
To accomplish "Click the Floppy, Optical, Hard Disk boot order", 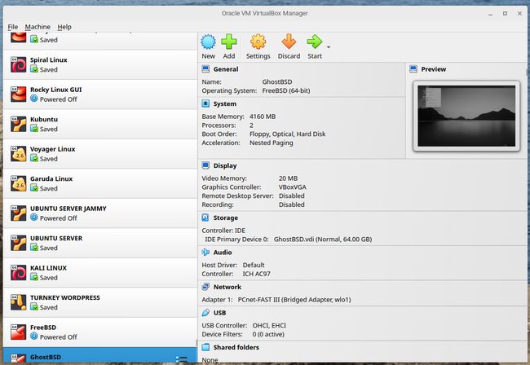I will (287, 134).
